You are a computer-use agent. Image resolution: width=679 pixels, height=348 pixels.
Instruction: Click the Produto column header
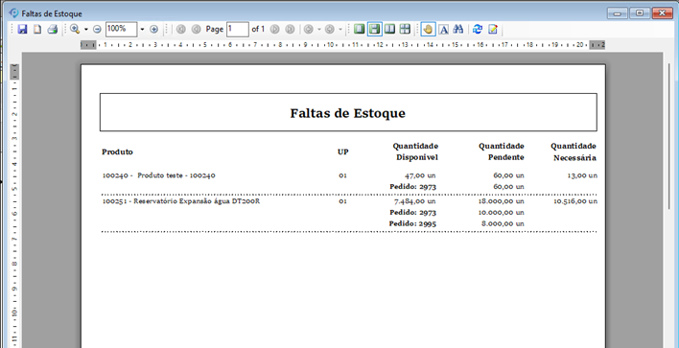point(117,151)
